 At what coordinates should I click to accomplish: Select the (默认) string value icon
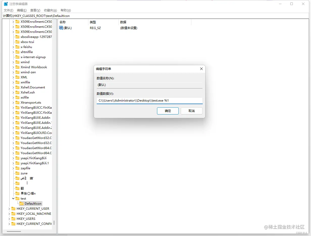61,28
